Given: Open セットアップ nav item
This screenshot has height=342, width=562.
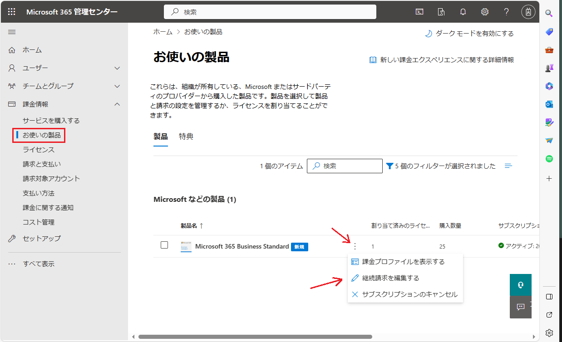Looking at the screenshot, I should coord(42,239).
